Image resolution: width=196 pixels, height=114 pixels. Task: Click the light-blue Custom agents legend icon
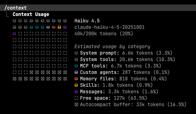[x=76, y=72]
